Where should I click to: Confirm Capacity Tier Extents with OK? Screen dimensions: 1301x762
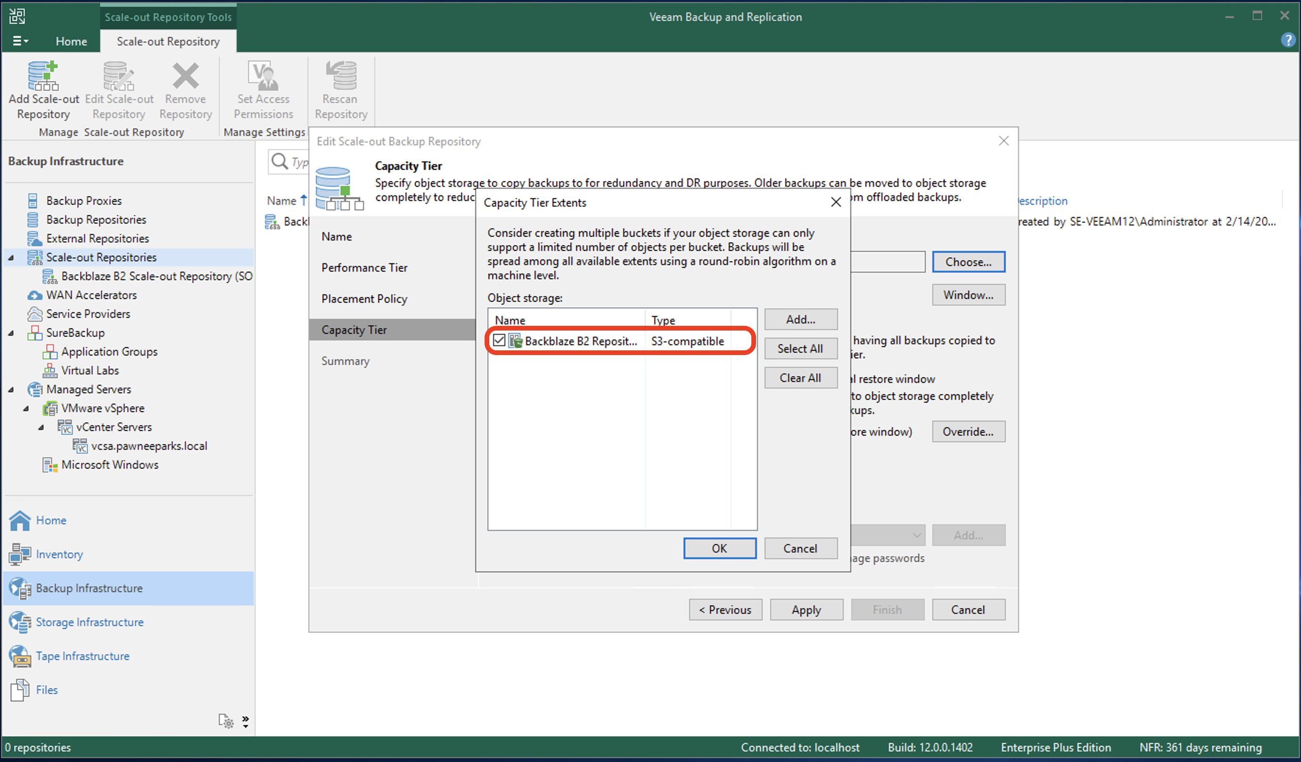[x=720, y=548]
